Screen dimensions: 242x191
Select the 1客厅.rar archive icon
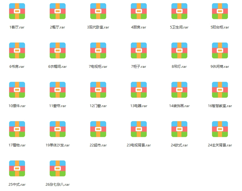point(17,11)
